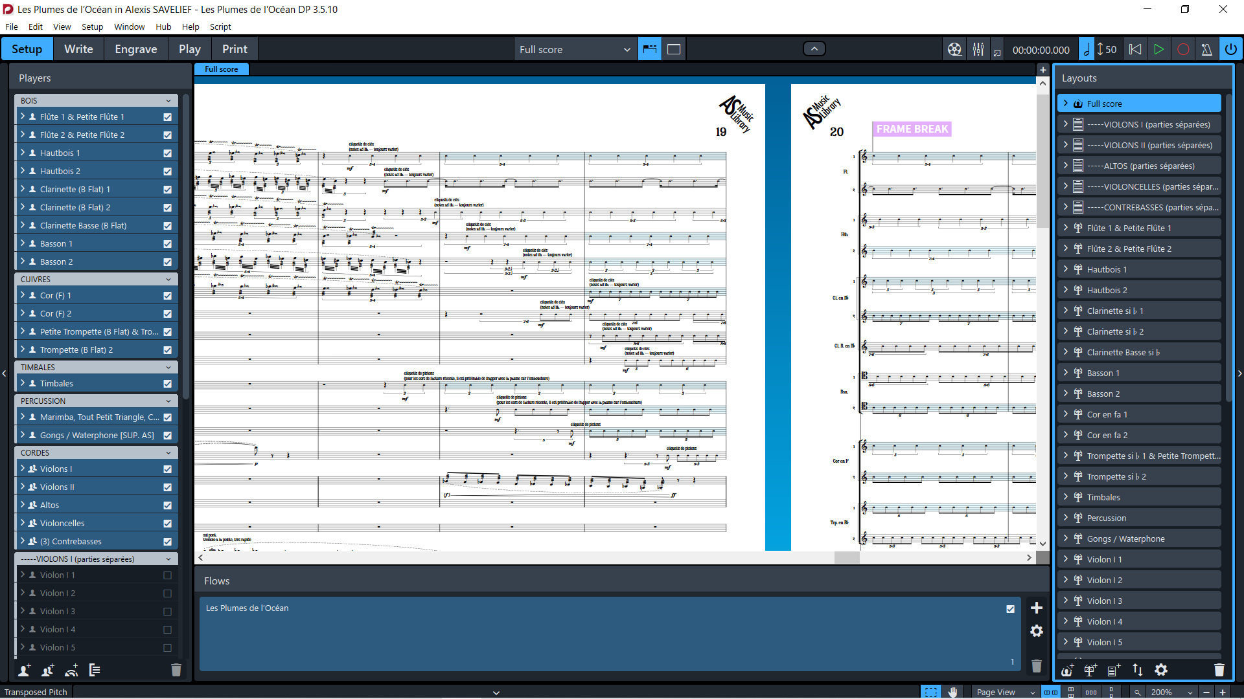Switch to single pages vertical arrangement
Viewport: 1244px width, 699px height.
coord(1112,692)
